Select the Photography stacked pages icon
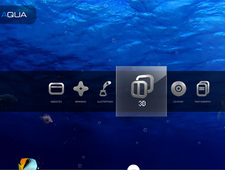Screen dimensions: 225x170 203,89
